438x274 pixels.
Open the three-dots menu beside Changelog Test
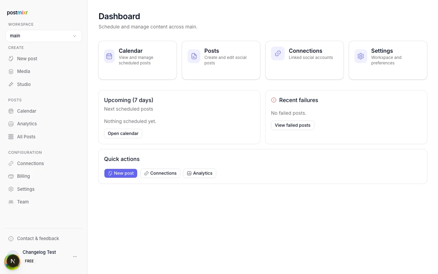[x=75, y=257]
